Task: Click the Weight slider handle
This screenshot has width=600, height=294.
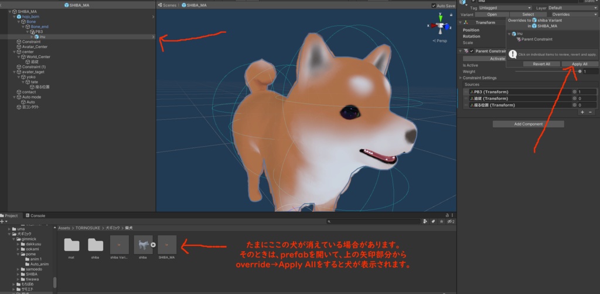Action: (579, 71)
